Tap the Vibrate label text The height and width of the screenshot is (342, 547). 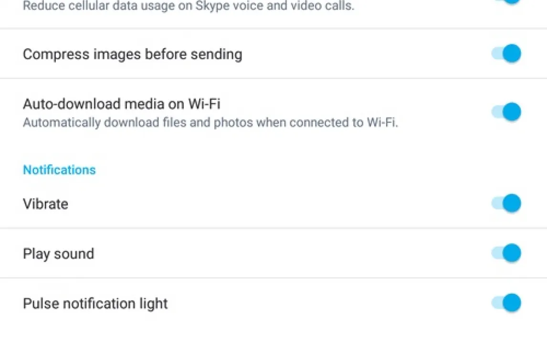[46, 204]
